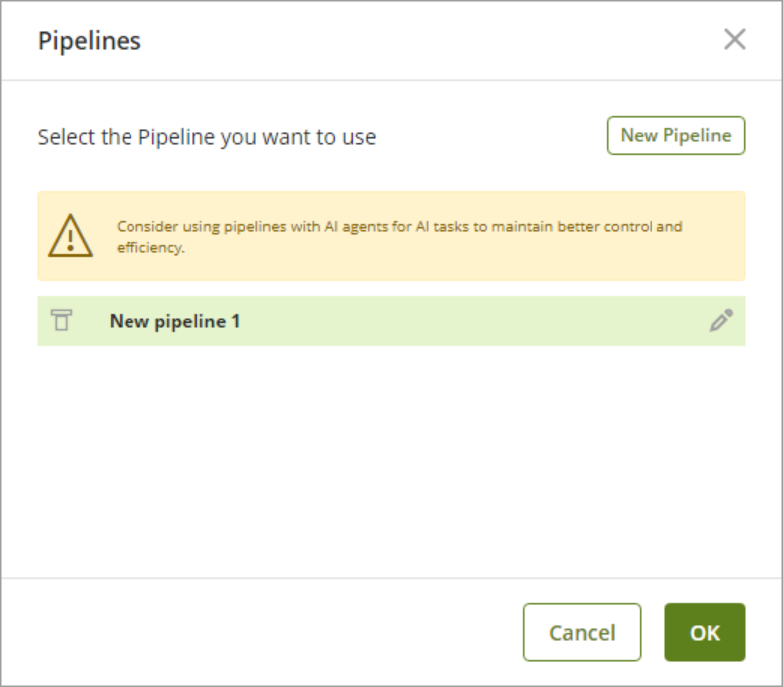Confirm selection with the OK button
Screen dimensions: 783x687
pyautogui.click(x=704, y=632)
